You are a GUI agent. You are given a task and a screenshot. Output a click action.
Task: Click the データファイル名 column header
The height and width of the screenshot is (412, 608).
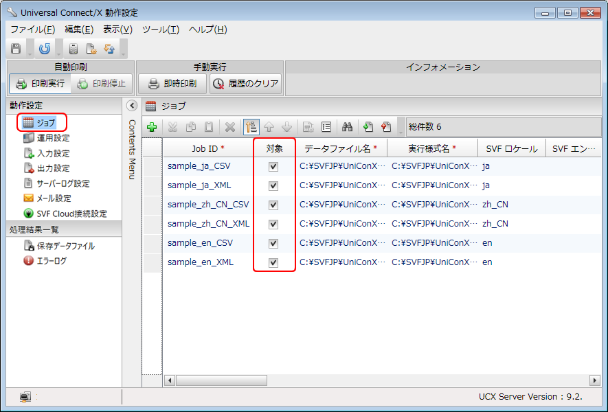click(x=341, y=148)
